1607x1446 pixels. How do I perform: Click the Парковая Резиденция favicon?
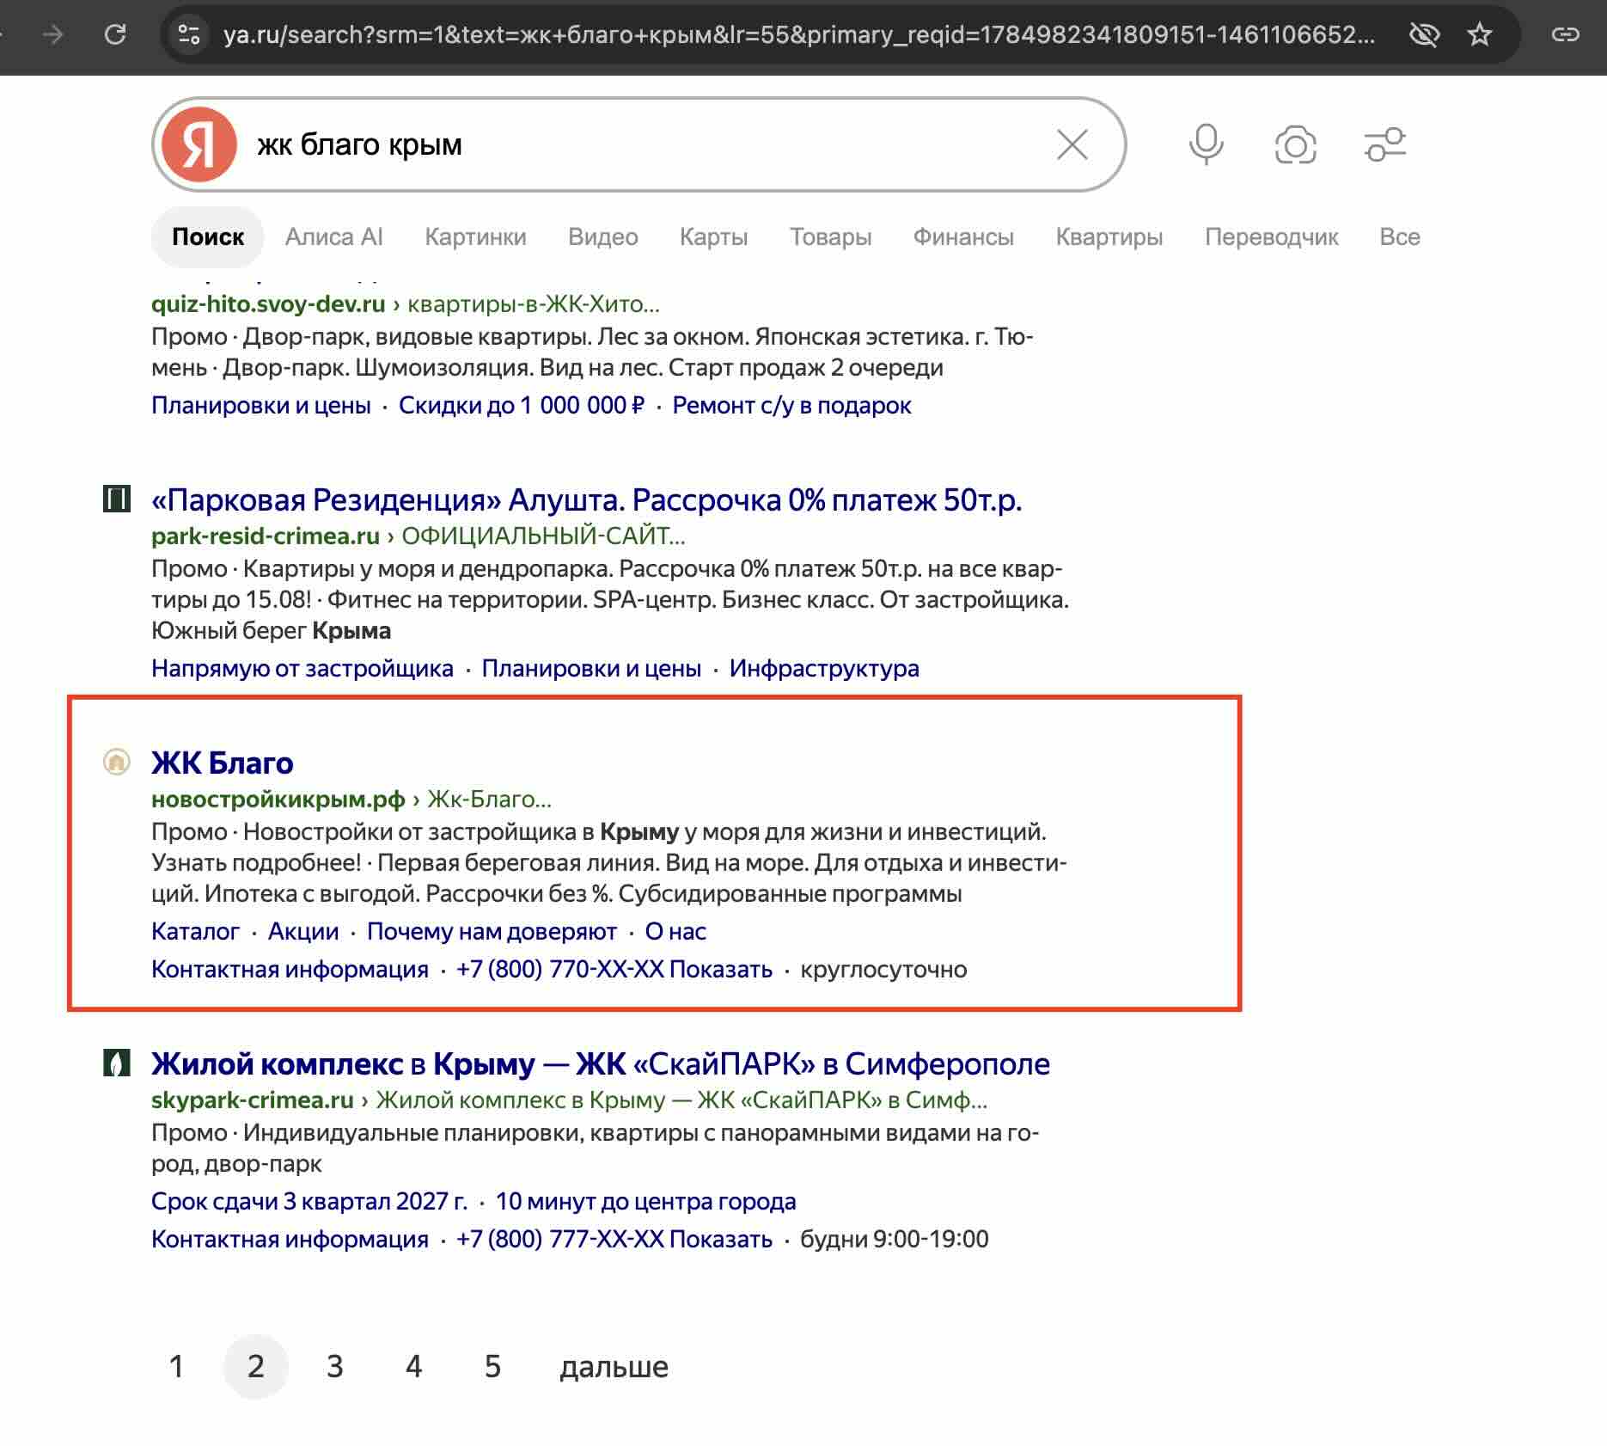point(117,499)
